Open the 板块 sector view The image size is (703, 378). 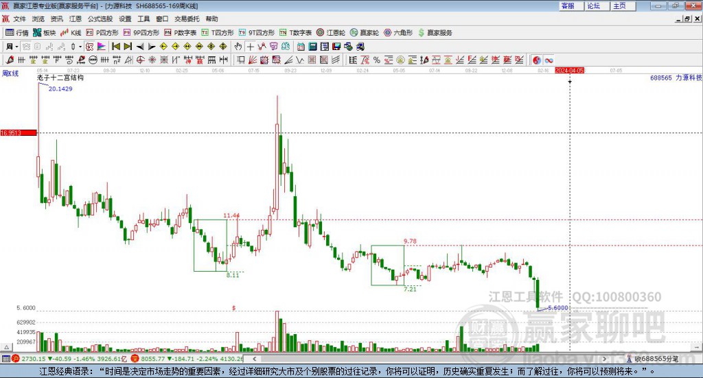point(45,33)
